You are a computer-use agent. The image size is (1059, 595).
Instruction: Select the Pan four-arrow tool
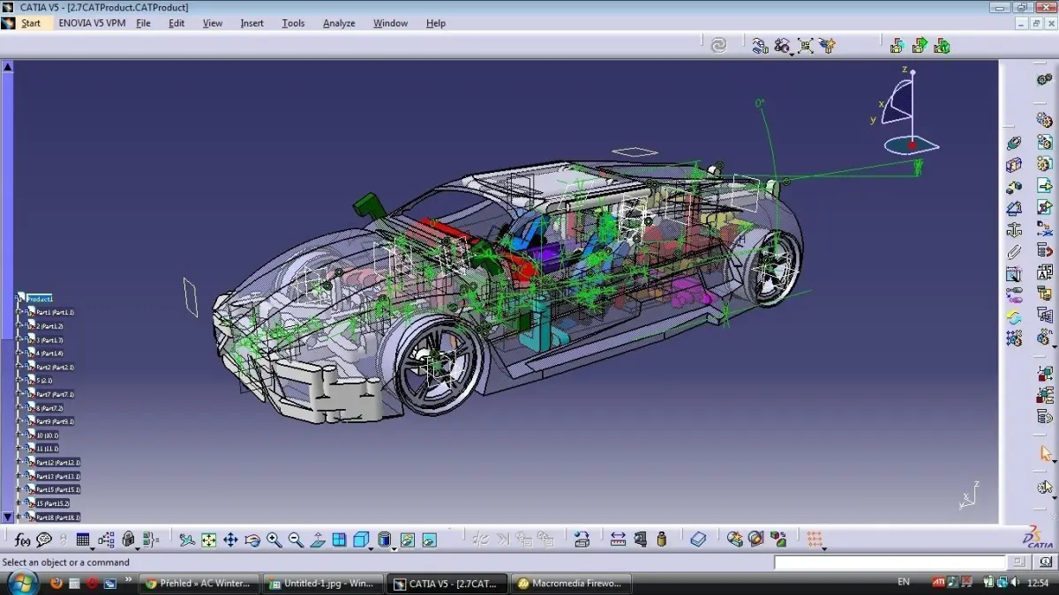tap(230, 539)
